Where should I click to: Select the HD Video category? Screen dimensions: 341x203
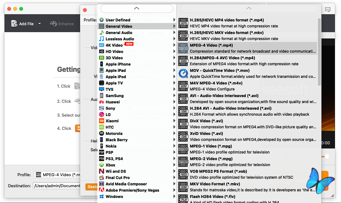(114, 51)
